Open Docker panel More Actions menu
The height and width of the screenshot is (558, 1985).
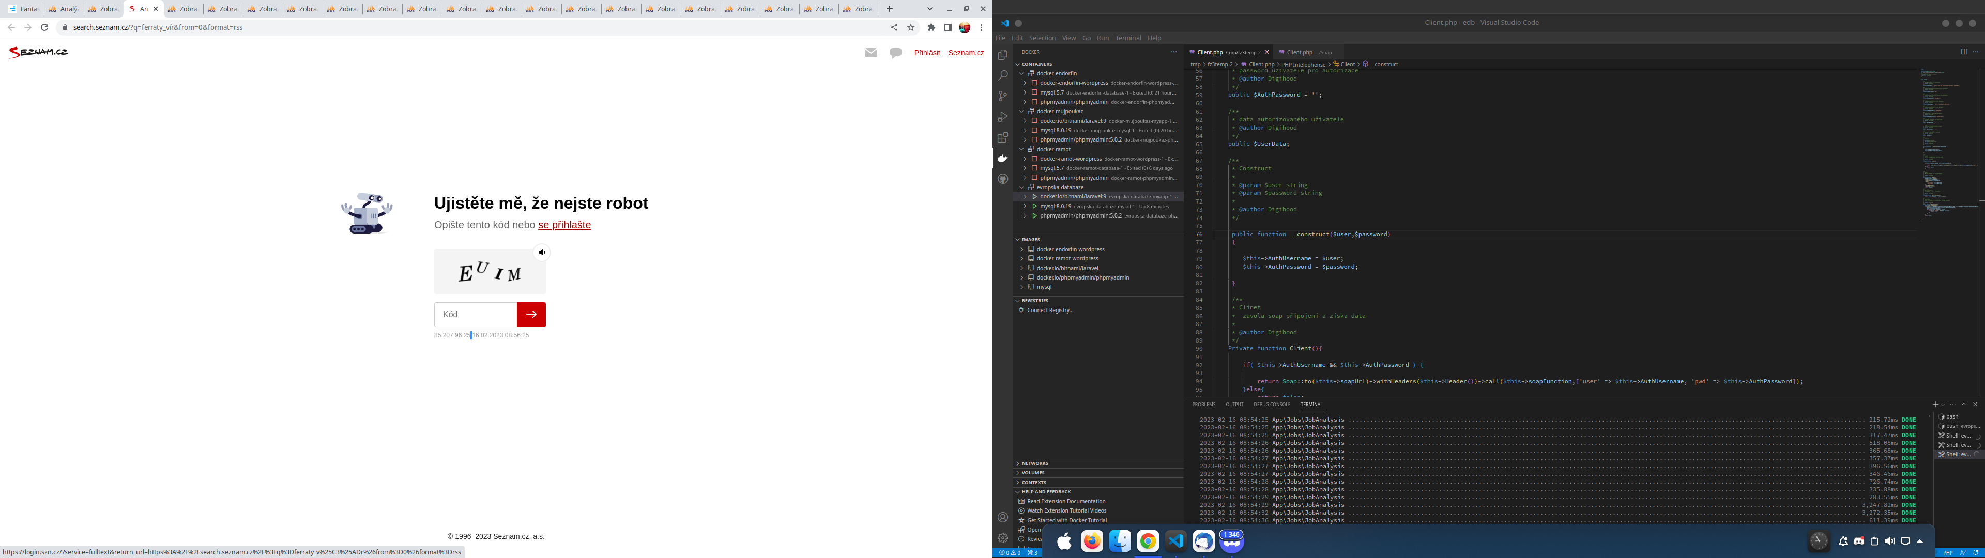tap(1173, 52)
